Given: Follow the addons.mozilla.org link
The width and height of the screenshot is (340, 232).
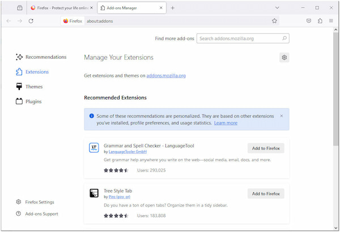Looking at the screenshot, I should (166, 76).
